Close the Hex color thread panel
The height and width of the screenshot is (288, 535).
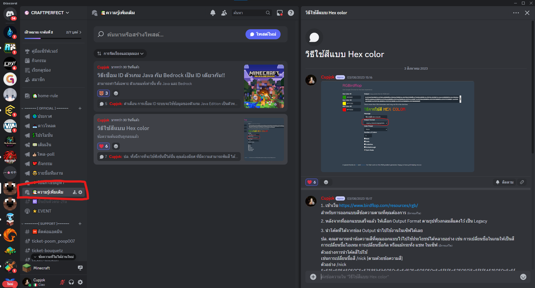[527, 13]
